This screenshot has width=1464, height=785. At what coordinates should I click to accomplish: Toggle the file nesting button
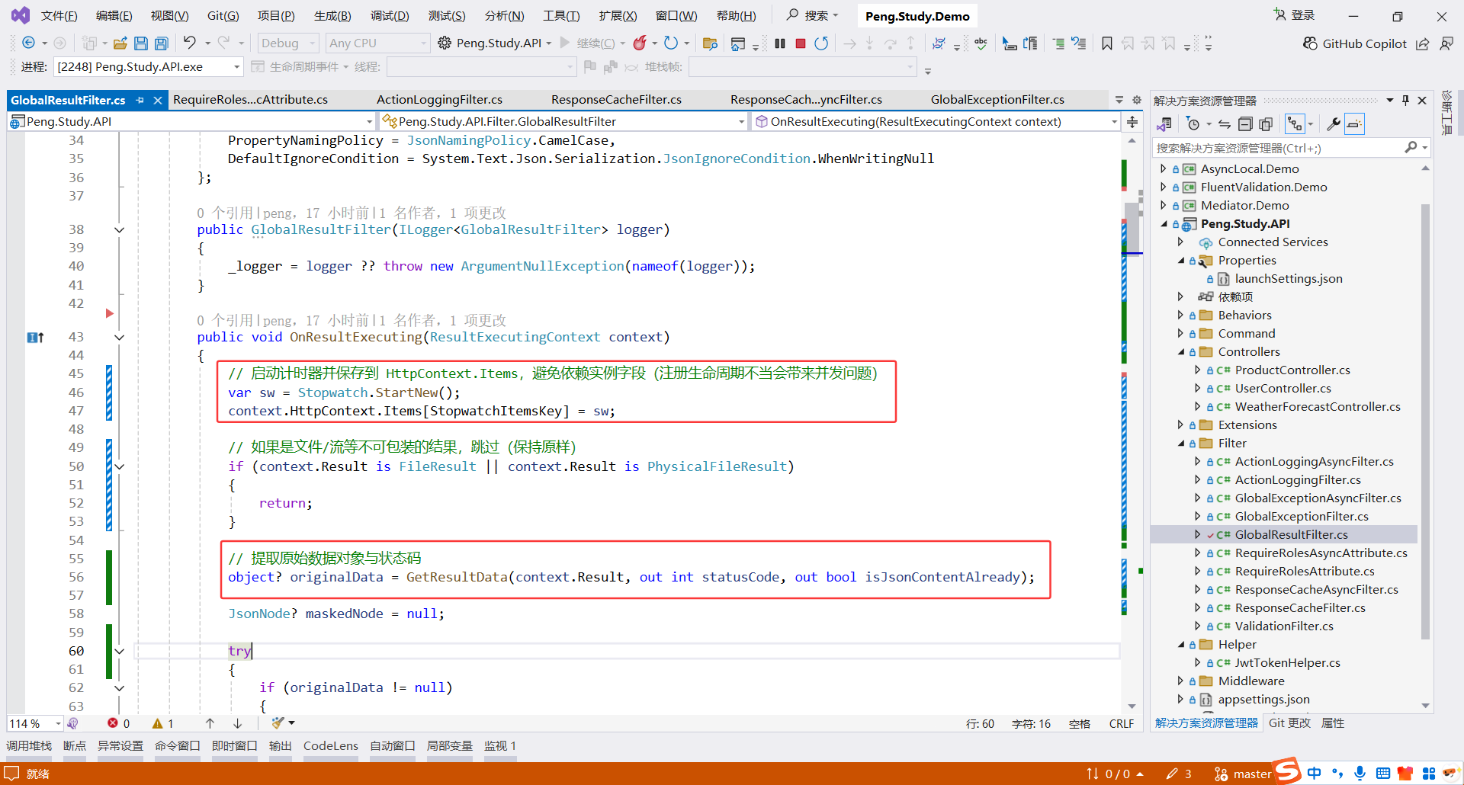1295,123
